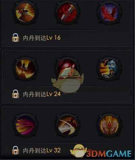Image resolution: width=135 pixels, height=160 pixels.
Task: Select the magenta and yellow streaks skill
Action: (25, 125)
